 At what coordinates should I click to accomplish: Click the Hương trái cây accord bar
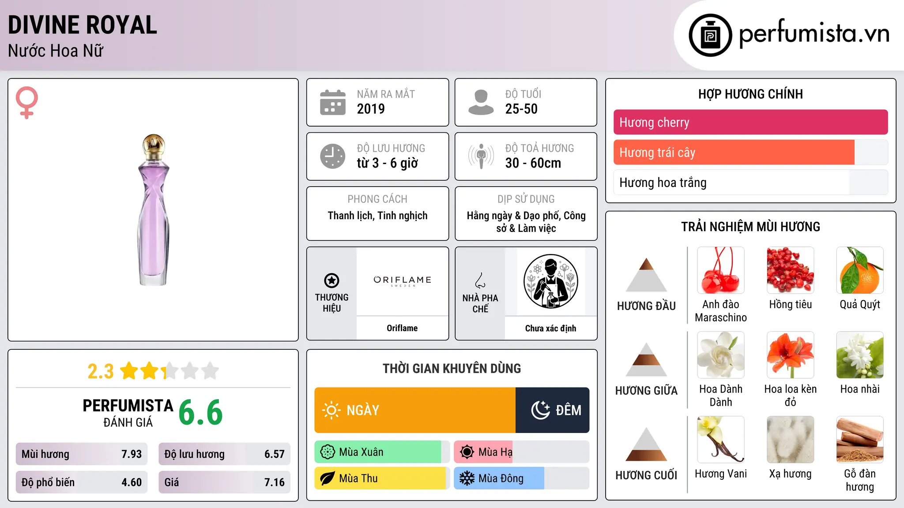[x=750, y=152]
